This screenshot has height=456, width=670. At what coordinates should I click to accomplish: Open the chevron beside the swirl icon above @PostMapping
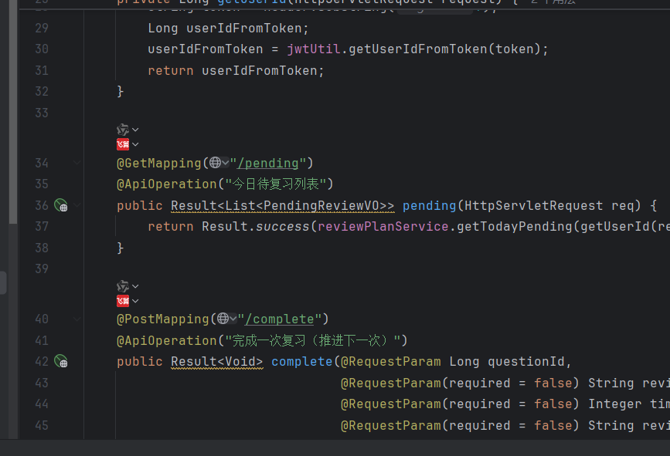[x=135, y=286]
